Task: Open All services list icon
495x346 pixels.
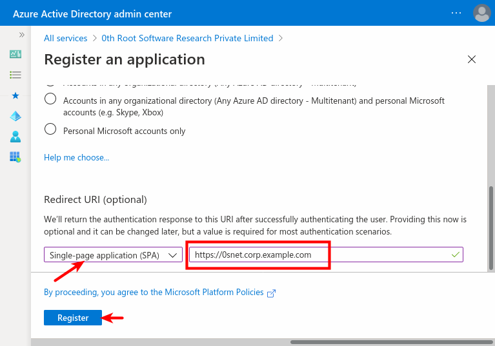Action: (15, 75)
